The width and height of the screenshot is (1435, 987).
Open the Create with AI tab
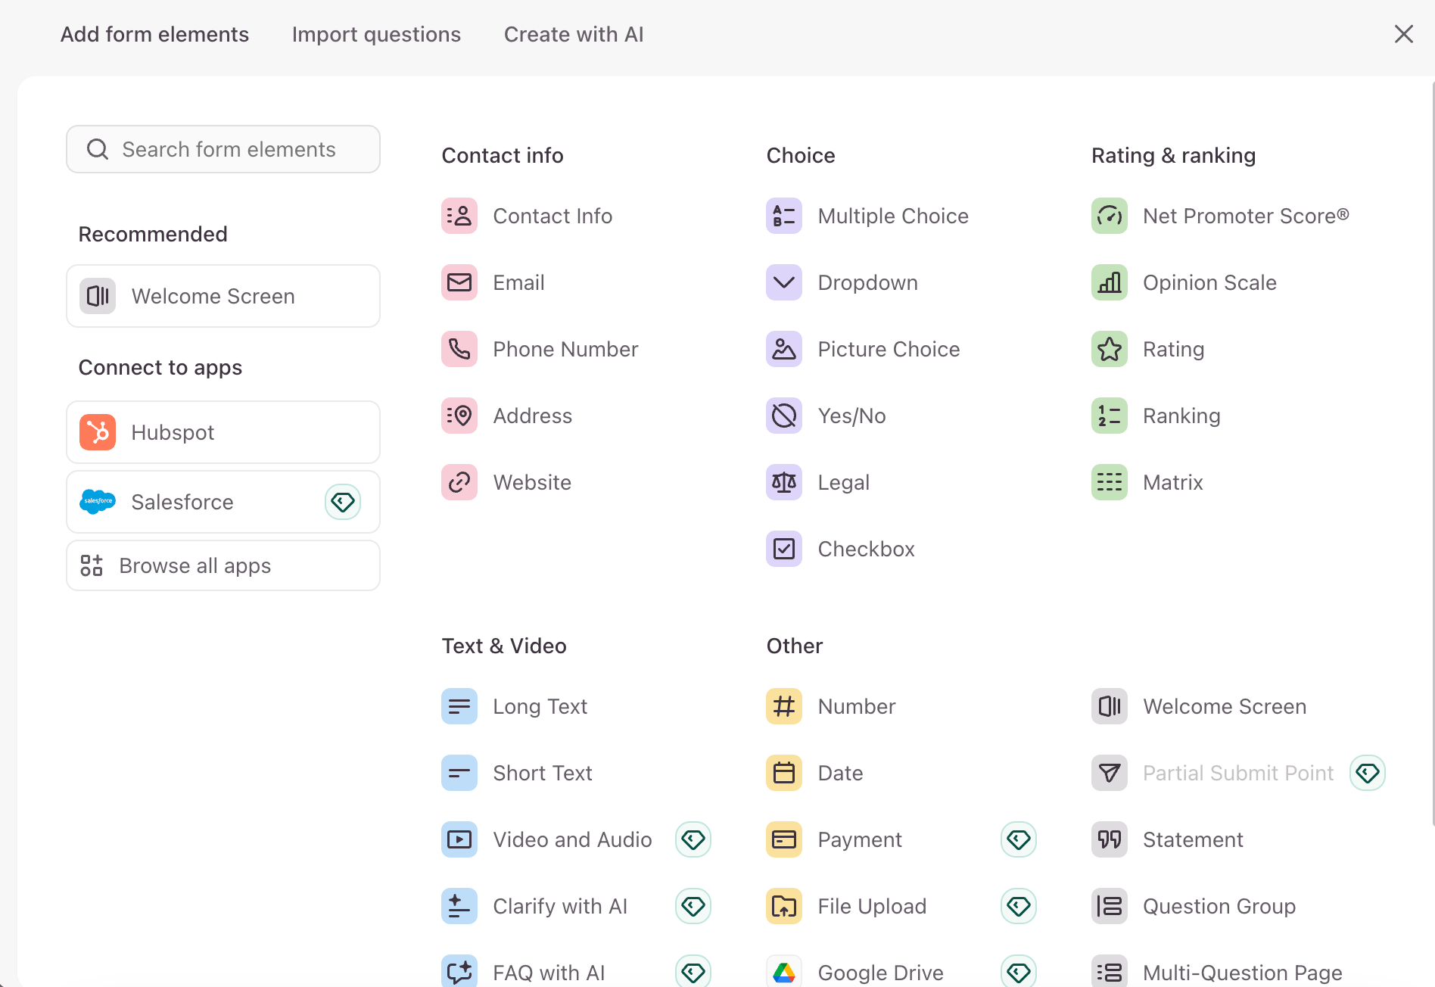tap(573, 34)
